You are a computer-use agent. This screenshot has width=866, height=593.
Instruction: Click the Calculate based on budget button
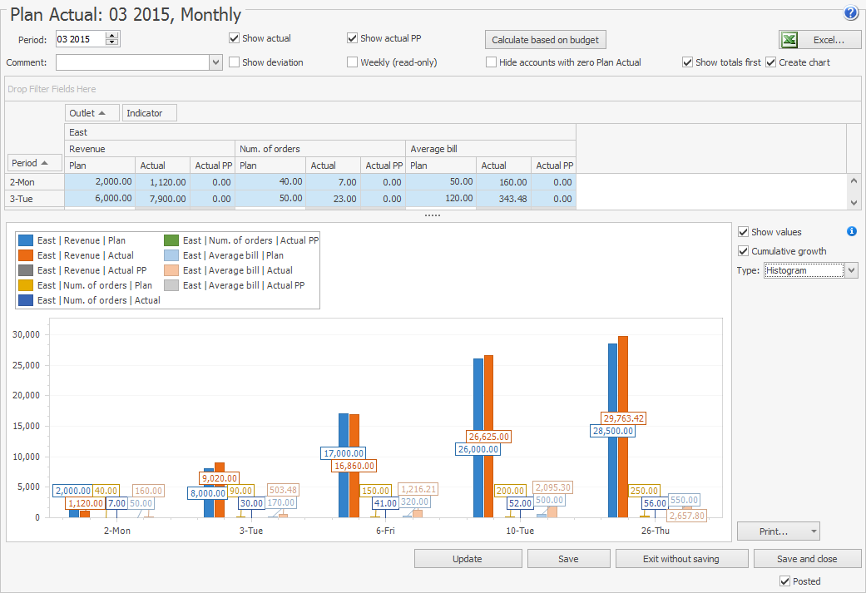point(545,40)
